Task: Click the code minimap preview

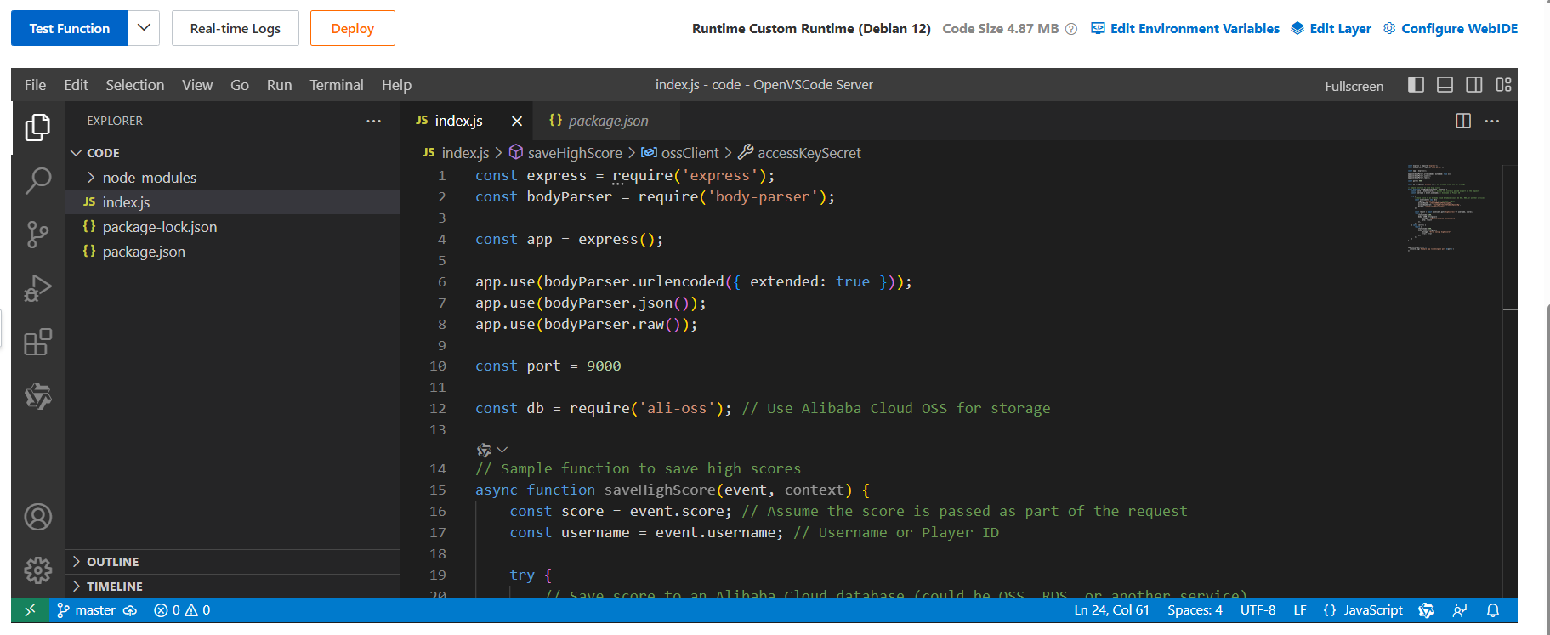Action: [1453, 207]
